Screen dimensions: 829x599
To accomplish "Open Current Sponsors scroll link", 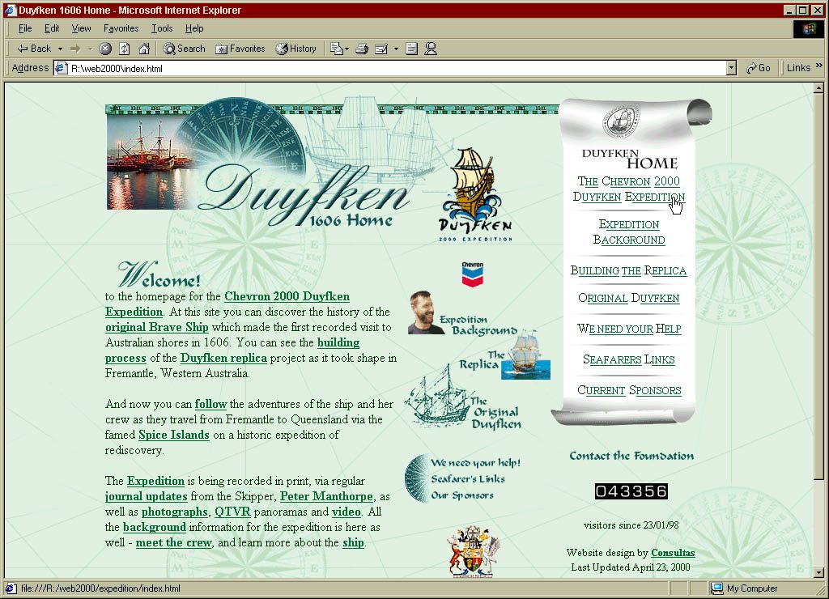I will coord(629,390).
